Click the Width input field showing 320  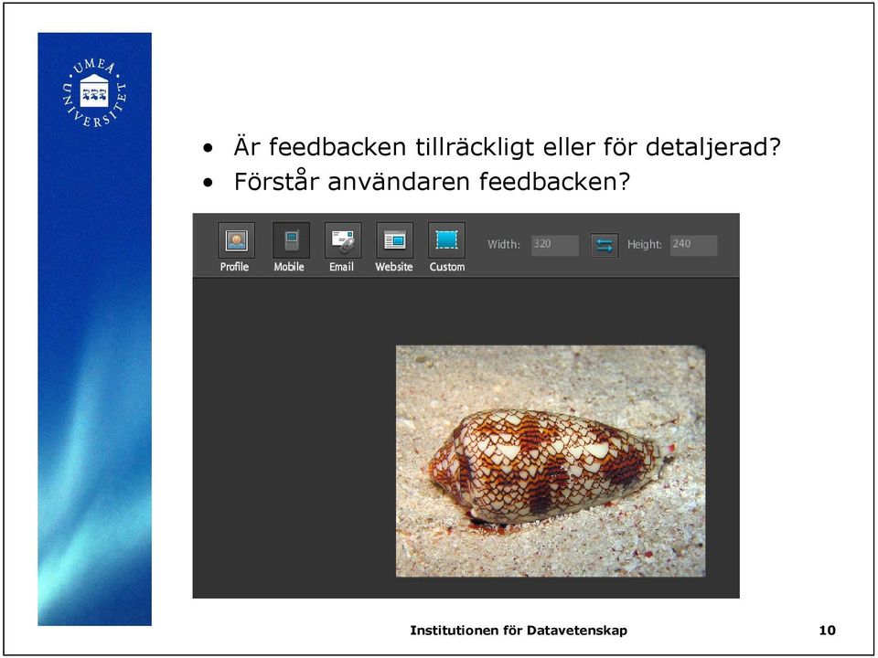click(x=555, y=245)
